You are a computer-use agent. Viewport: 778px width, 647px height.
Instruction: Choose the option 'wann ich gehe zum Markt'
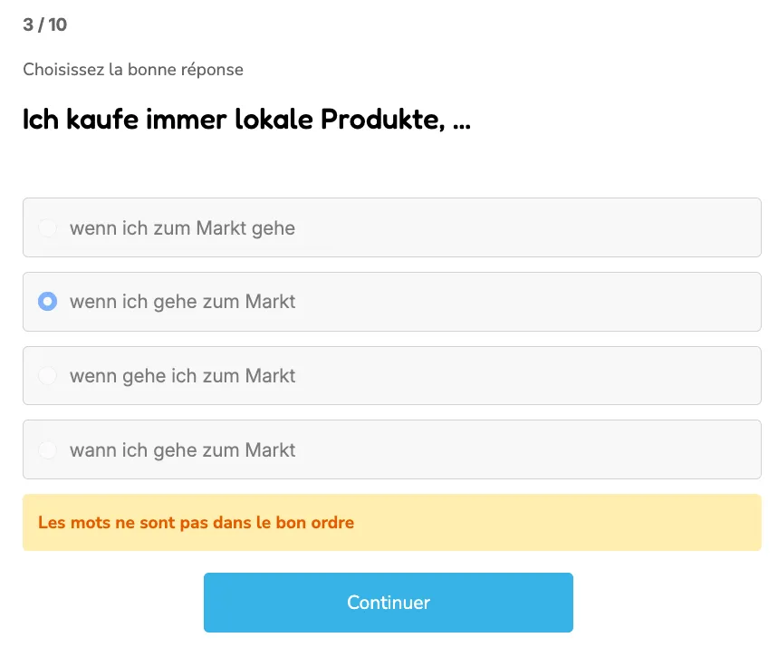tap(47, 449)
